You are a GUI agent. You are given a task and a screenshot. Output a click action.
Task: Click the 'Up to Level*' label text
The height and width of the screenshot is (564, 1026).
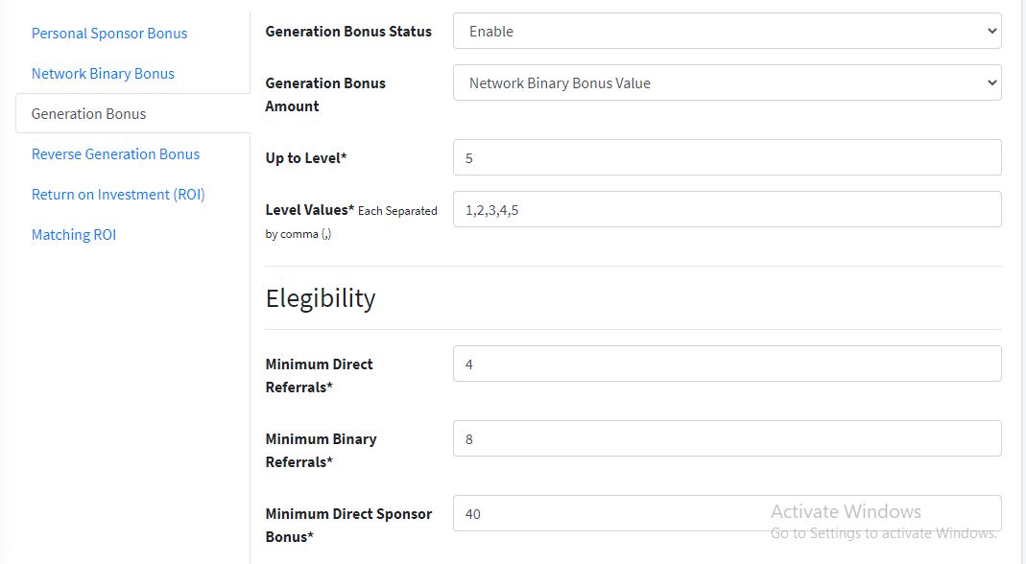[306, 158]
